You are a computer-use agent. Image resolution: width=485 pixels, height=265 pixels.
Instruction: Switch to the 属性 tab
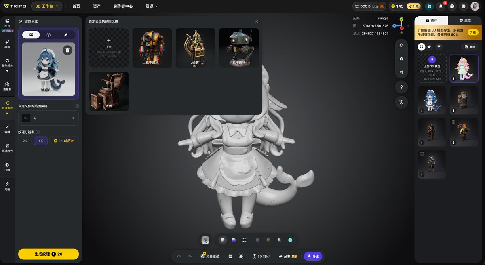pos(465,20)
